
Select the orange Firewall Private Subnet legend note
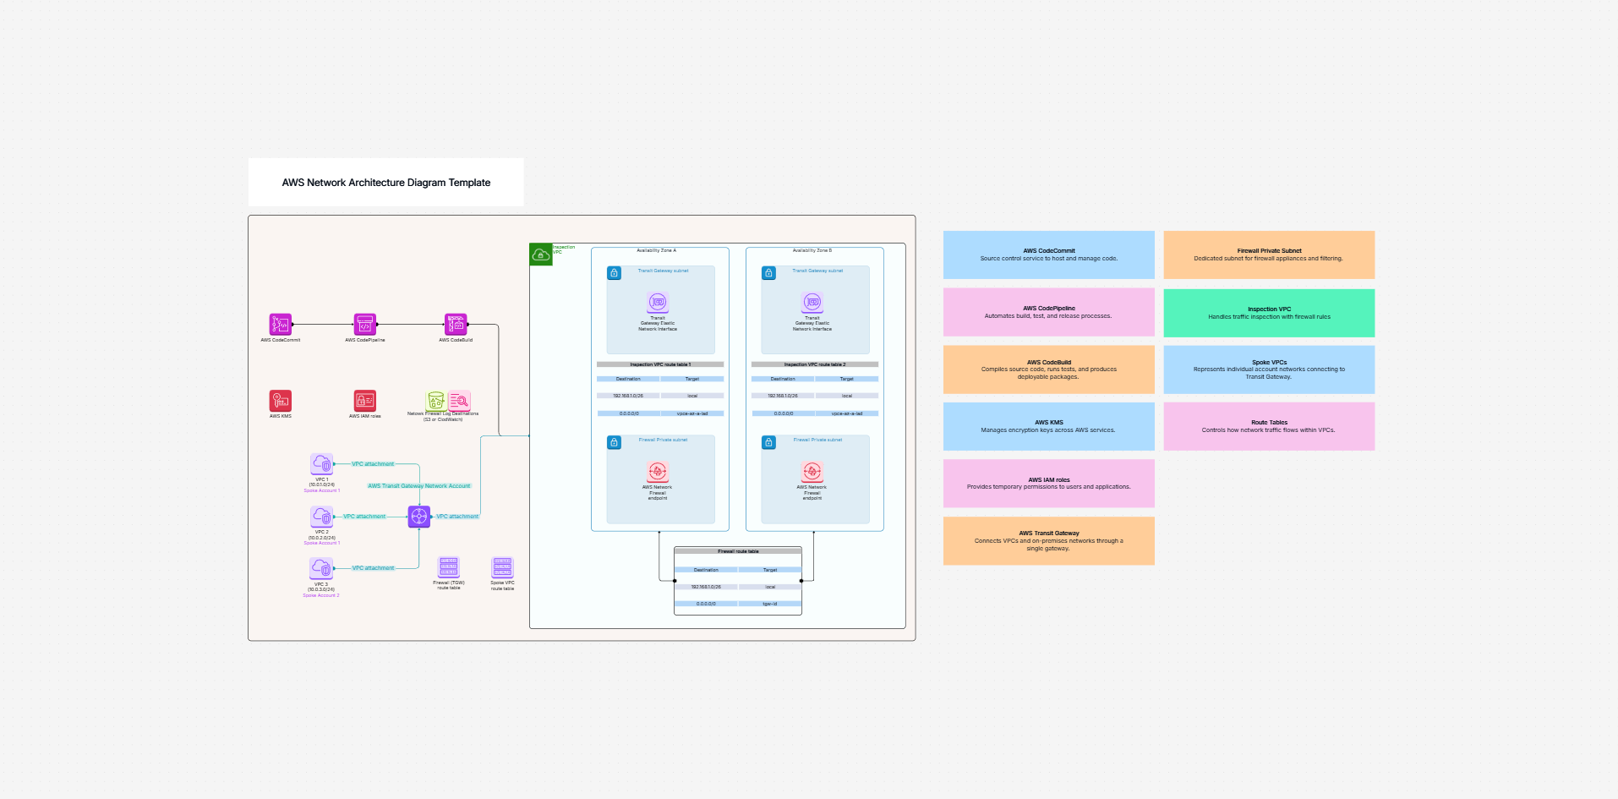point(1269,254)
